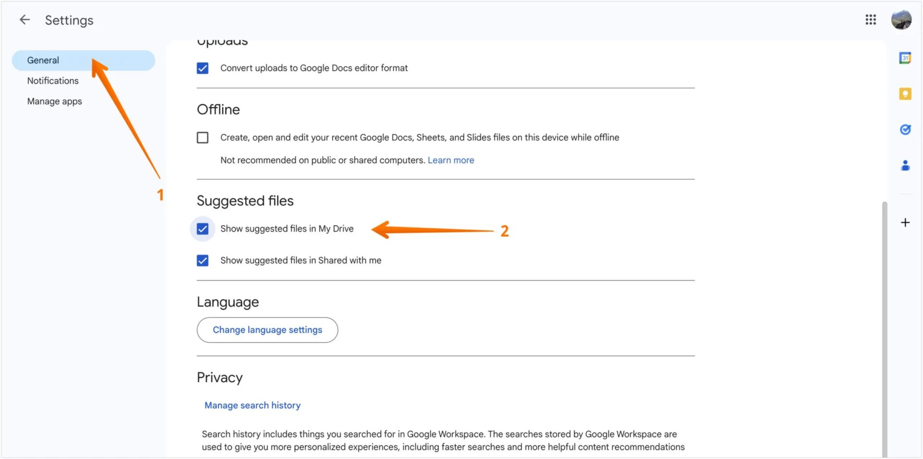This screenshot has height=459, width=923.
Task: Switch to the Notifications settings section
Action: pos(53,80)
